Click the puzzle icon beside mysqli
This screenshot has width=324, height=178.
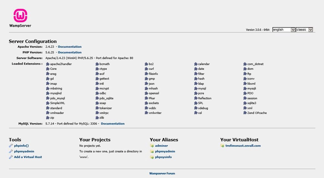coord(245,88)
